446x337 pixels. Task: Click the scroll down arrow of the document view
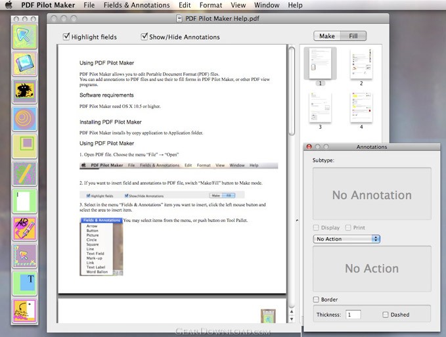[292, 319]
